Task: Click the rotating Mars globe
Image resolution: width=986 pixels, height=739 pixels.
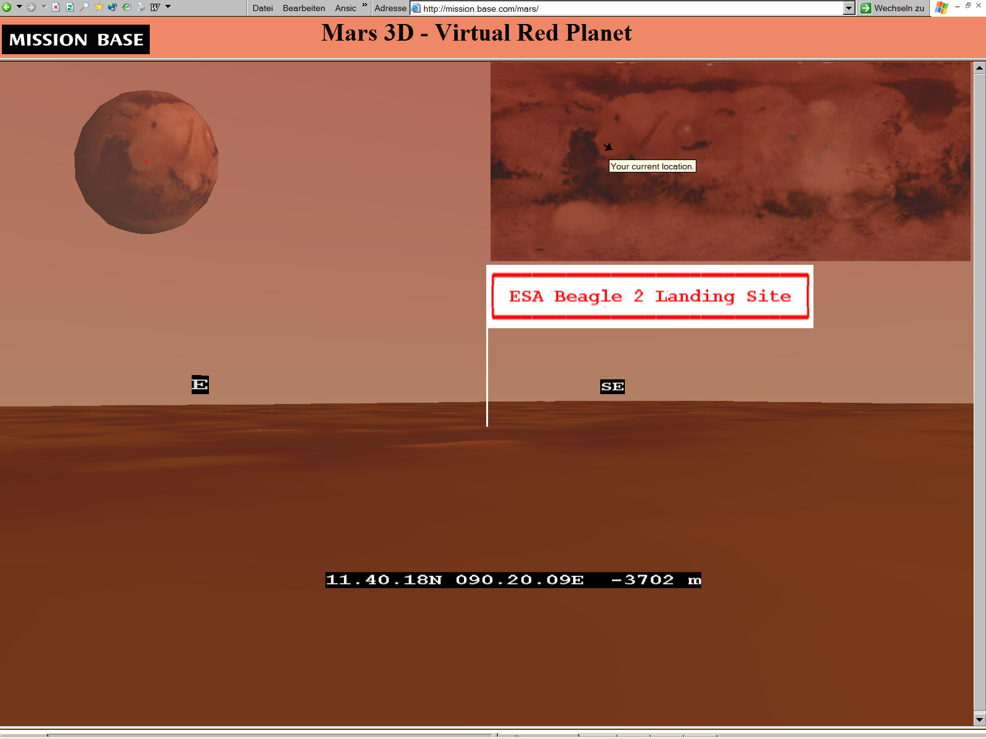Action: (147, 162)
